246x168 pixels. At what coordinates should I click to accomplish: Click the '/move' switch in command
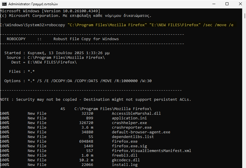click(221, 25)
